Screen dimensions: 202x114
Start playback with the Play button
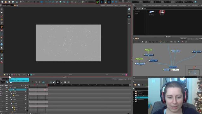(102, 2)
